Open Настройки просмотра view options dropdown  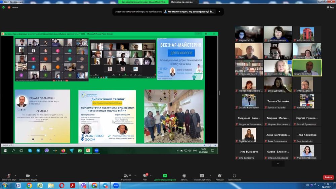coord(183,2)
